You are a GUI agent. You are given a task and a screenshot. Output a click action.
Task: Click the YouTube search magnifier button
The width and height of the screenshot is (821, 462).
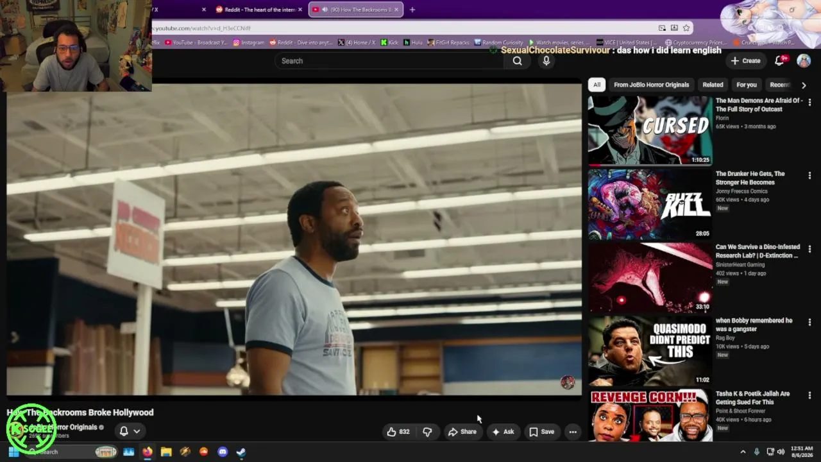coord(518,61)
